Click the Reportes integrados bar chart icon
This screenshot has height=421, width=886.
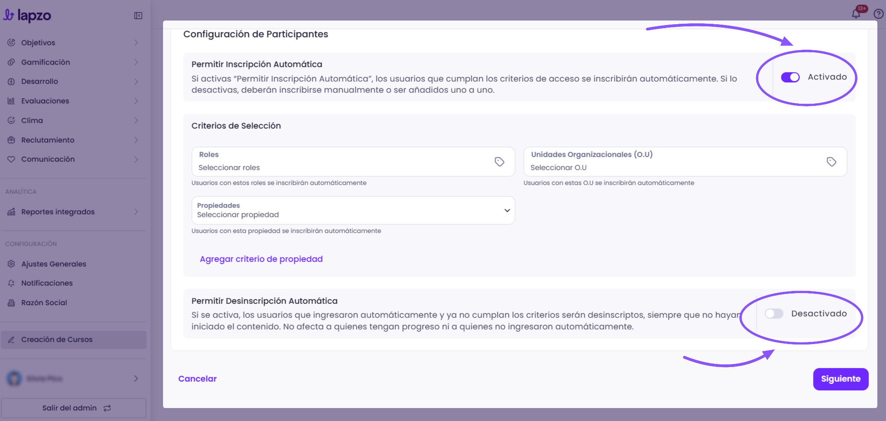coord(11,212)
